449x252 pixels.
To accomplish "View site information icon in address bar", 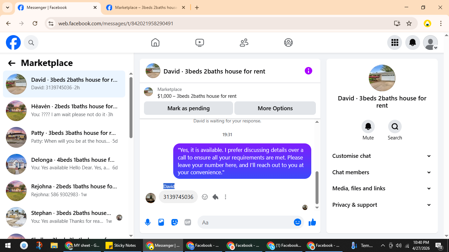I will (51, 24).
